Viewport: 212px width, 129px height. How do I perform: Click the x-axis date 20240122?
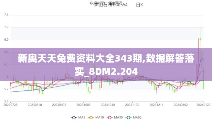pyautogui.click(x=204, y=105)
